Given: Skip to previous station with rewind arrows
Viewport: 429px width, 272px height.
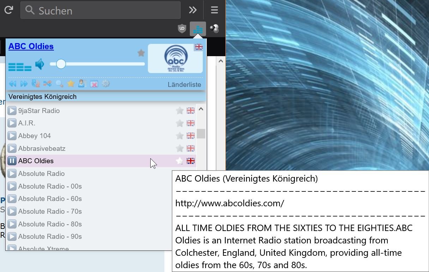Looking at the screenshot, I should [x=13, y=84].
